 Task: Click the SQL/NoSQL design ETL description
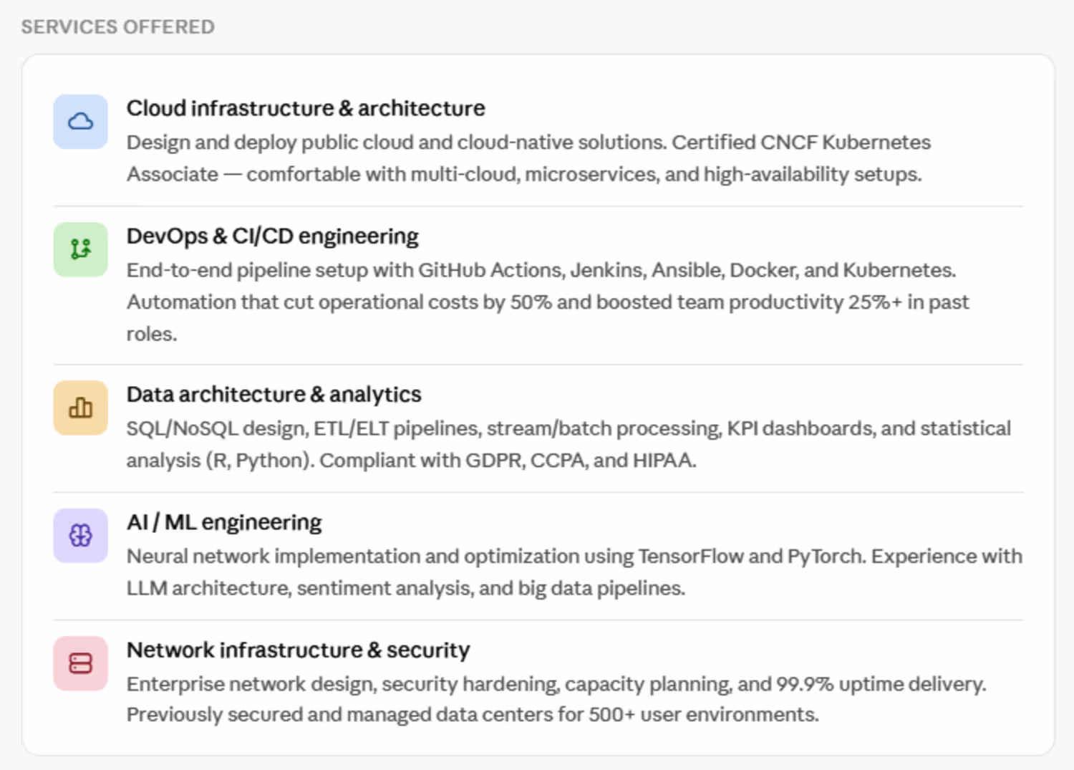coord(569,444)
